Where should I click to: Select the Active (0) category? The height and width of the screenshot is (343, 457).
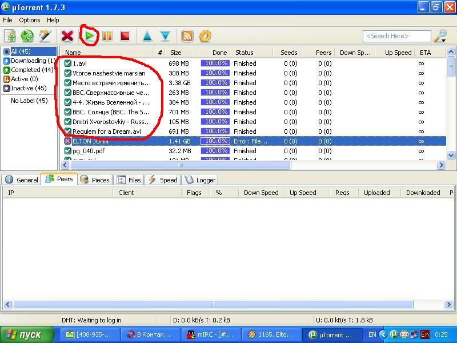(x=21, y=79)
